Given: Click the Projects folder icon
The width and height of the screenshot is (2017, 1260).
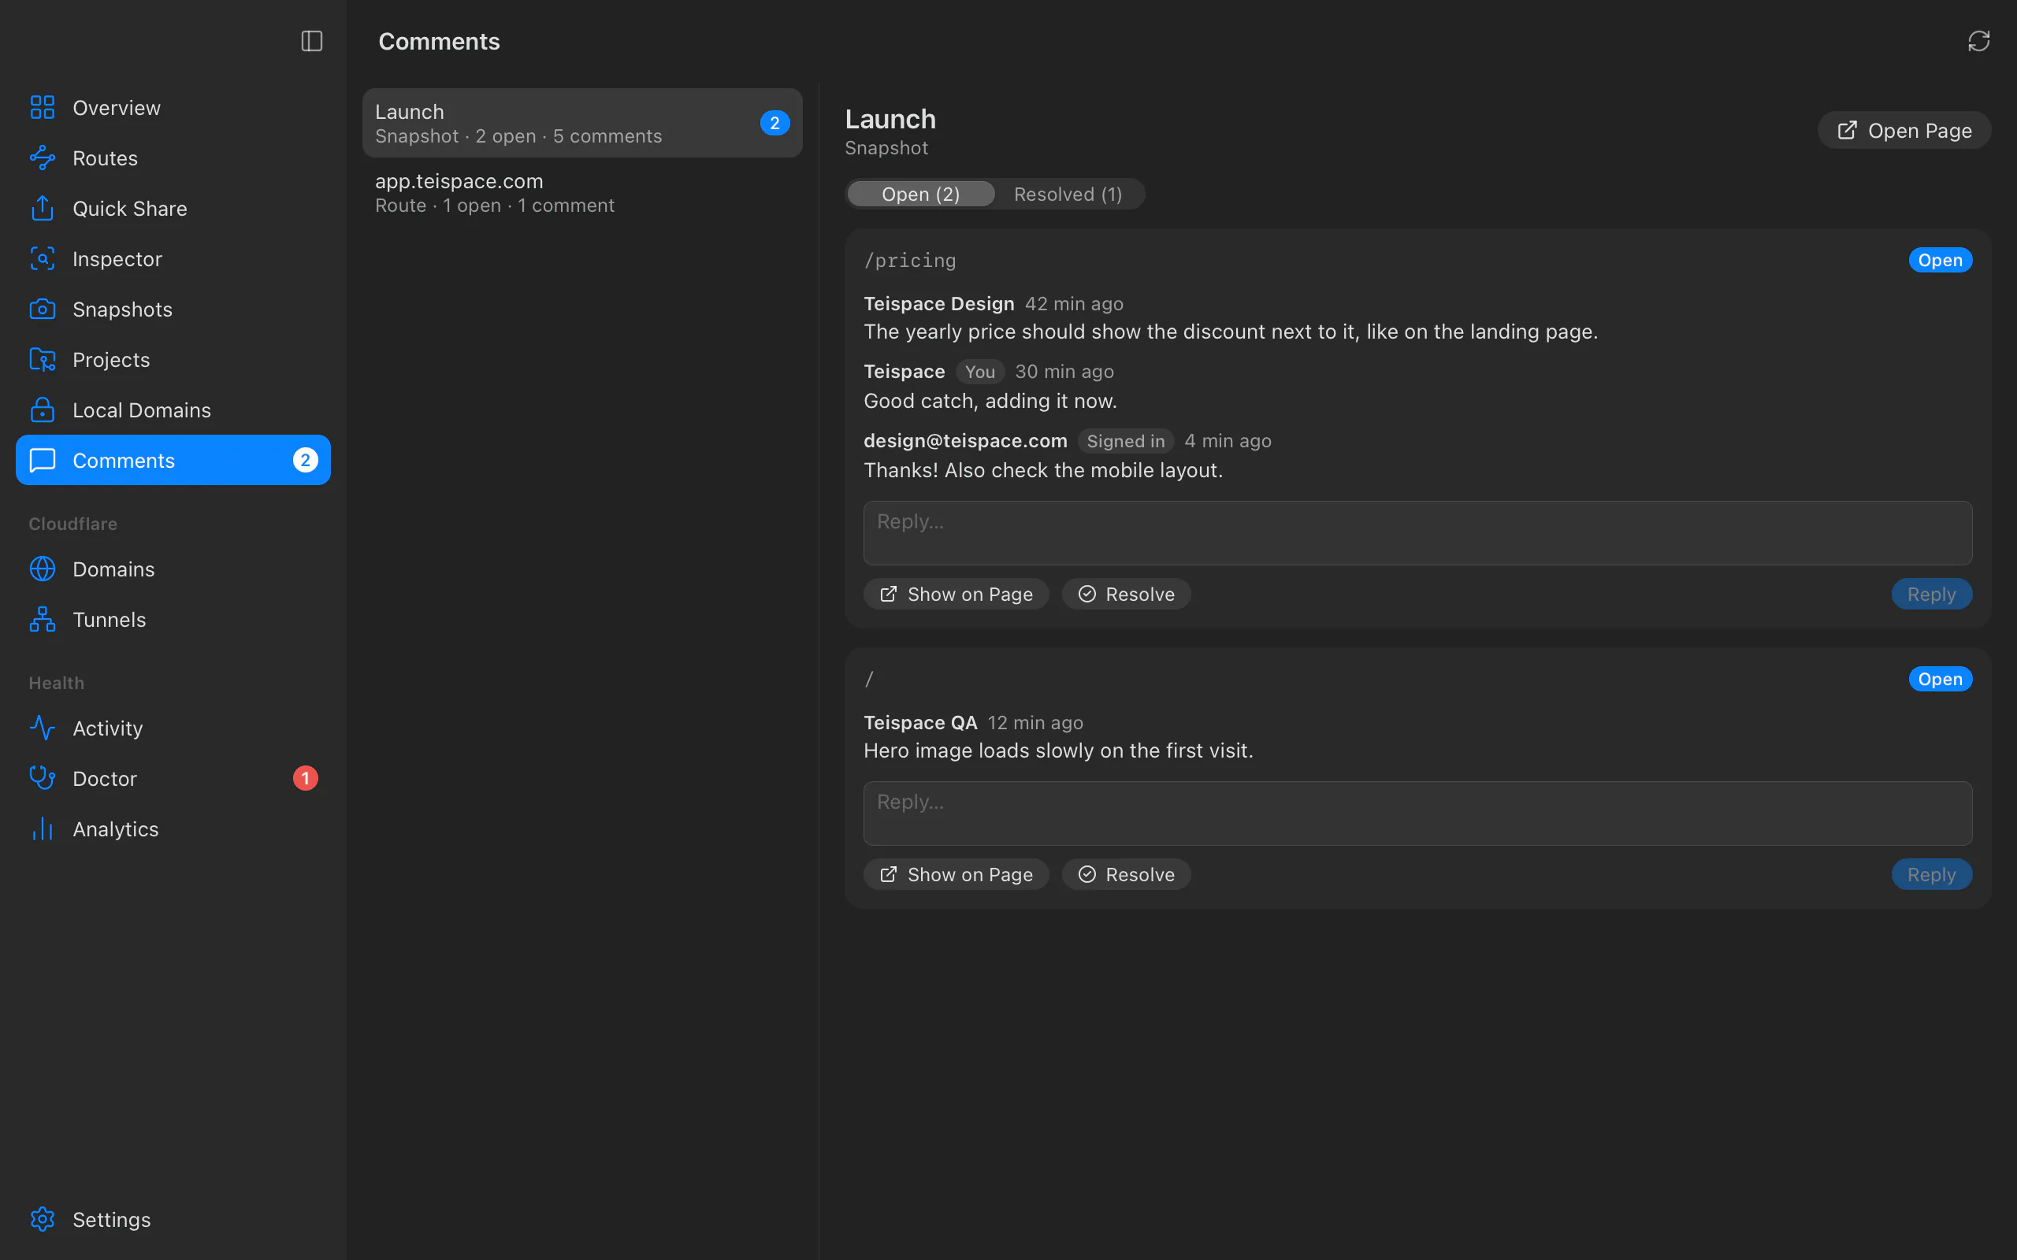Looking at the screenshot, I should click(x=43, y=359).
